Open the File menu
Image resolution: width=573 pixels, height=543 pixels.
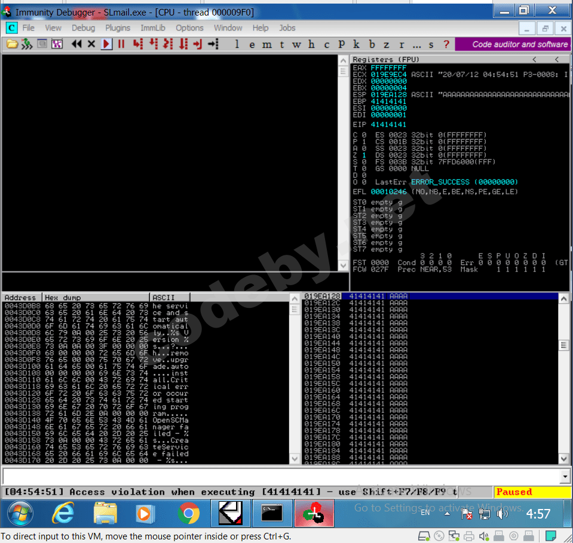pos(29,27)
